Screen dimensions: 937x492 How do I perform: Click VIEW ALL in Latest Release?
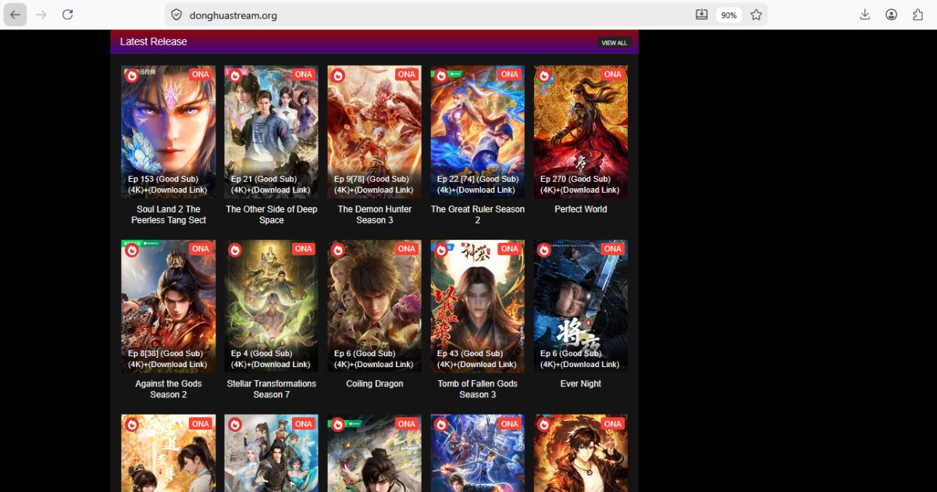tap(615, 43)
